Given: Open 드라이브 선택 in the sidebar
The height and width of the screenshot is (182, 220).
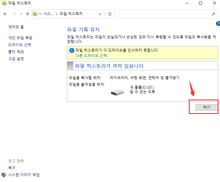Looking at the screenshot, I should [x=20, y=45].
